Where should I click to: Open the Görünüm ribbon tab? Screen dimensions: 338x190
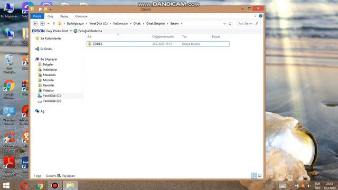(81, 16)
